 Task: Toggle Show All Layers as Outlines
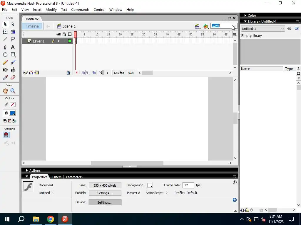[x=70, y=34]
